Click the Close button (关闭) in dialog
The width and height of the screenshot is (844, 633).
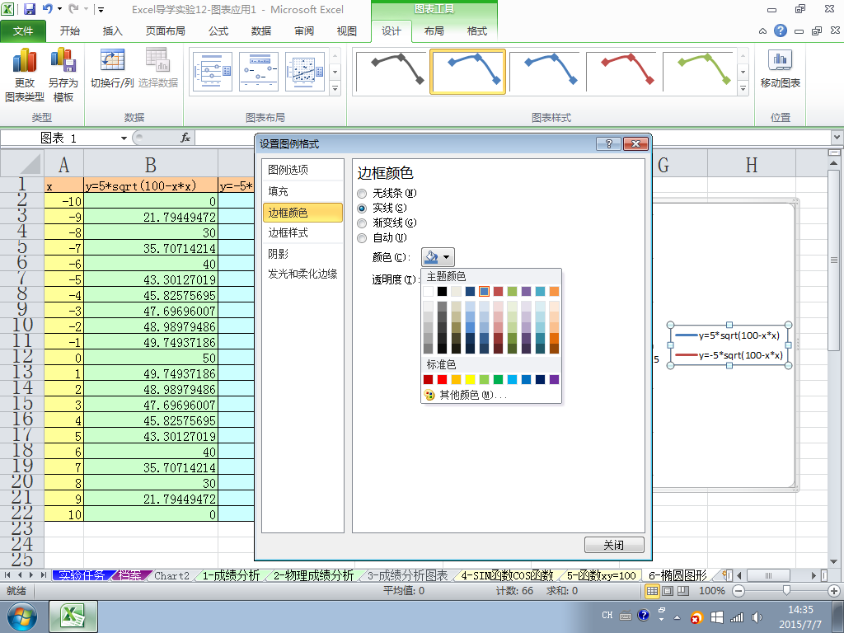coord(614,545)
